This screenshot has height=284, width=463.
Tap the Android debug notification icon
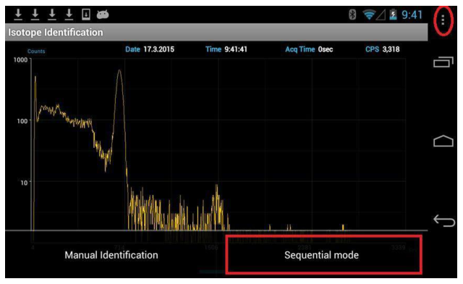[x=103, y=14]
